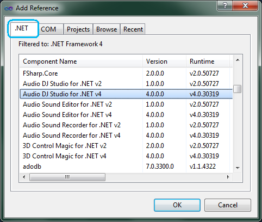This screenshot has height=222, width=262.
Task: Select the .NET tab
Action: tap(22, 28)
